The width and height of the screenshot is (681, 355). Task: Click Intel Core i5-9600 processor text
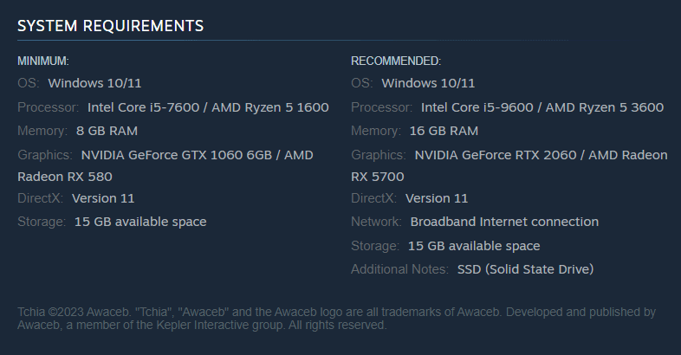coord(477,107)
